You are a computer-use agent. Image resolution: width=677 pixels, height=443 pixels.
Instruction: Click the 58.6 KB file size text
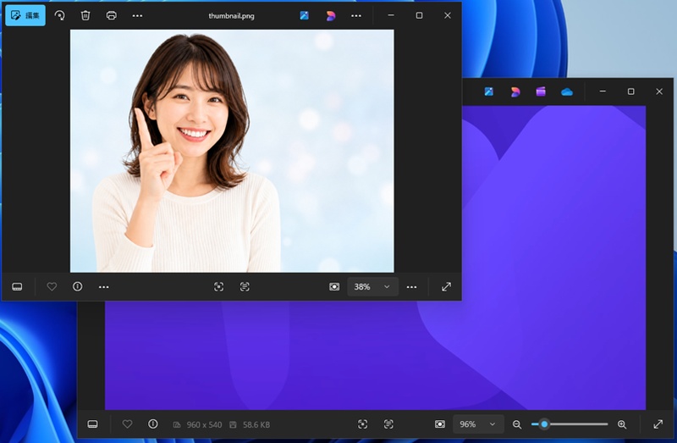256,425
